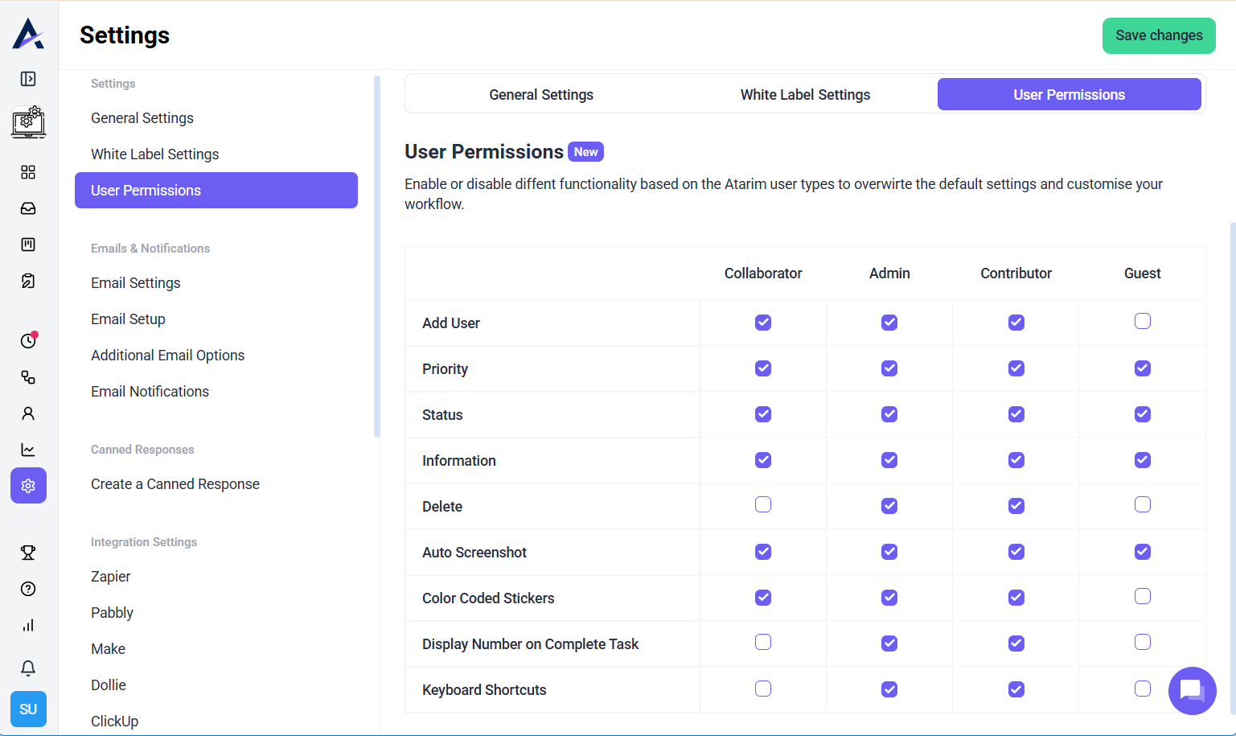Open the inbox icon in sidebar
Image resolution: width=1236 pixels, height=736 pixels.
point(28,208)
